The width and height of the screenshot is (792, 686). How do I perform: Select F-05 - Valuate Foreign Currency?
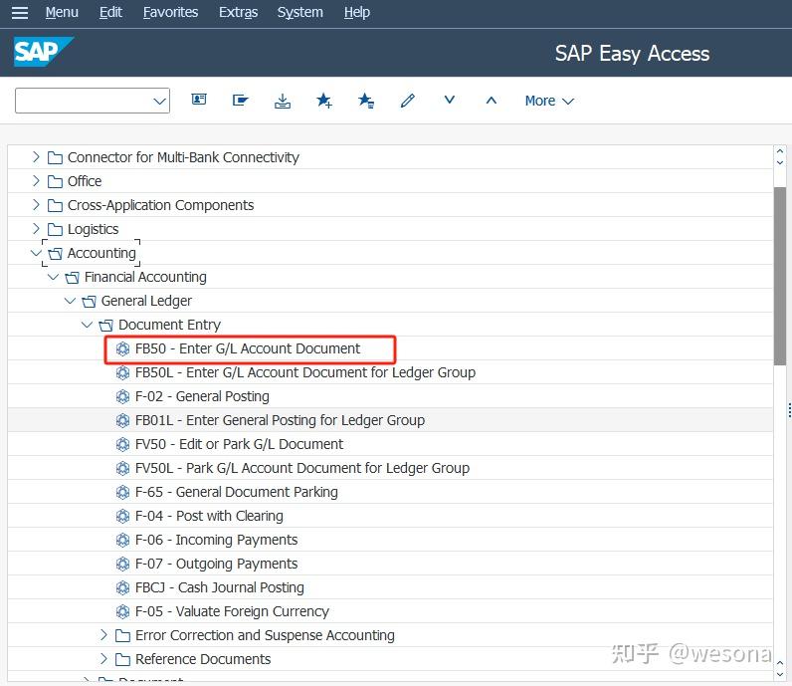pyautogui.click(x=232, y=612)
